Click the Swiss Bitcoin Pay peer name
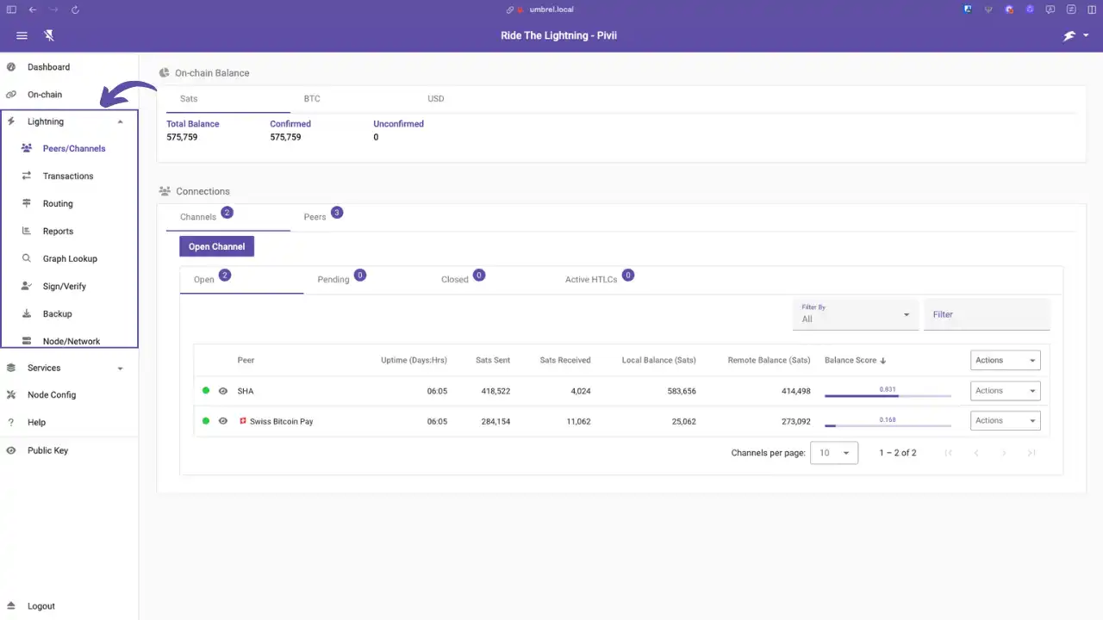 click(x=281, y=422)
